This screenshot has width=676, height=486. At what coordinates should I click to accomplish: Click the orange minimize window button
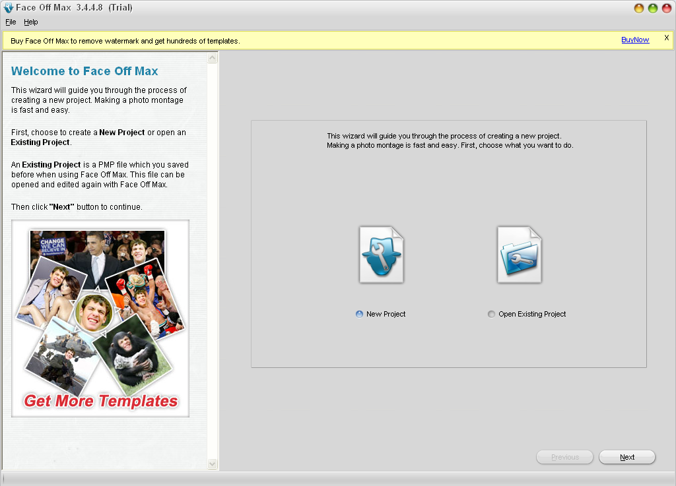click(639, 8)
